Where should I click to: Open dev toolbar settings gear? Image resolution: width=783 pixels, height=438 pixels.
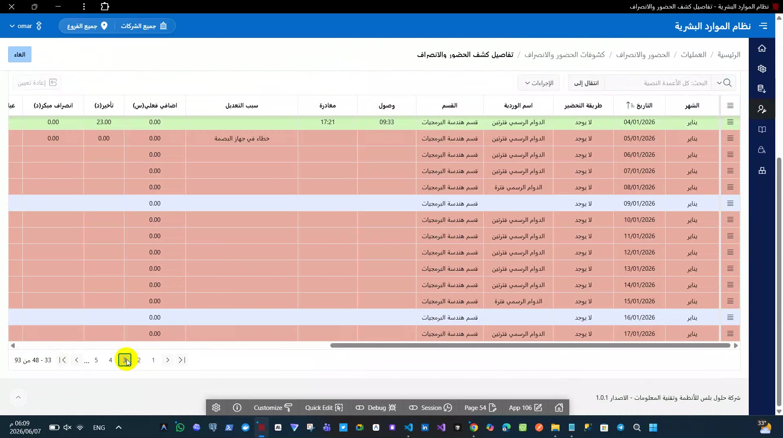point(216,407)
